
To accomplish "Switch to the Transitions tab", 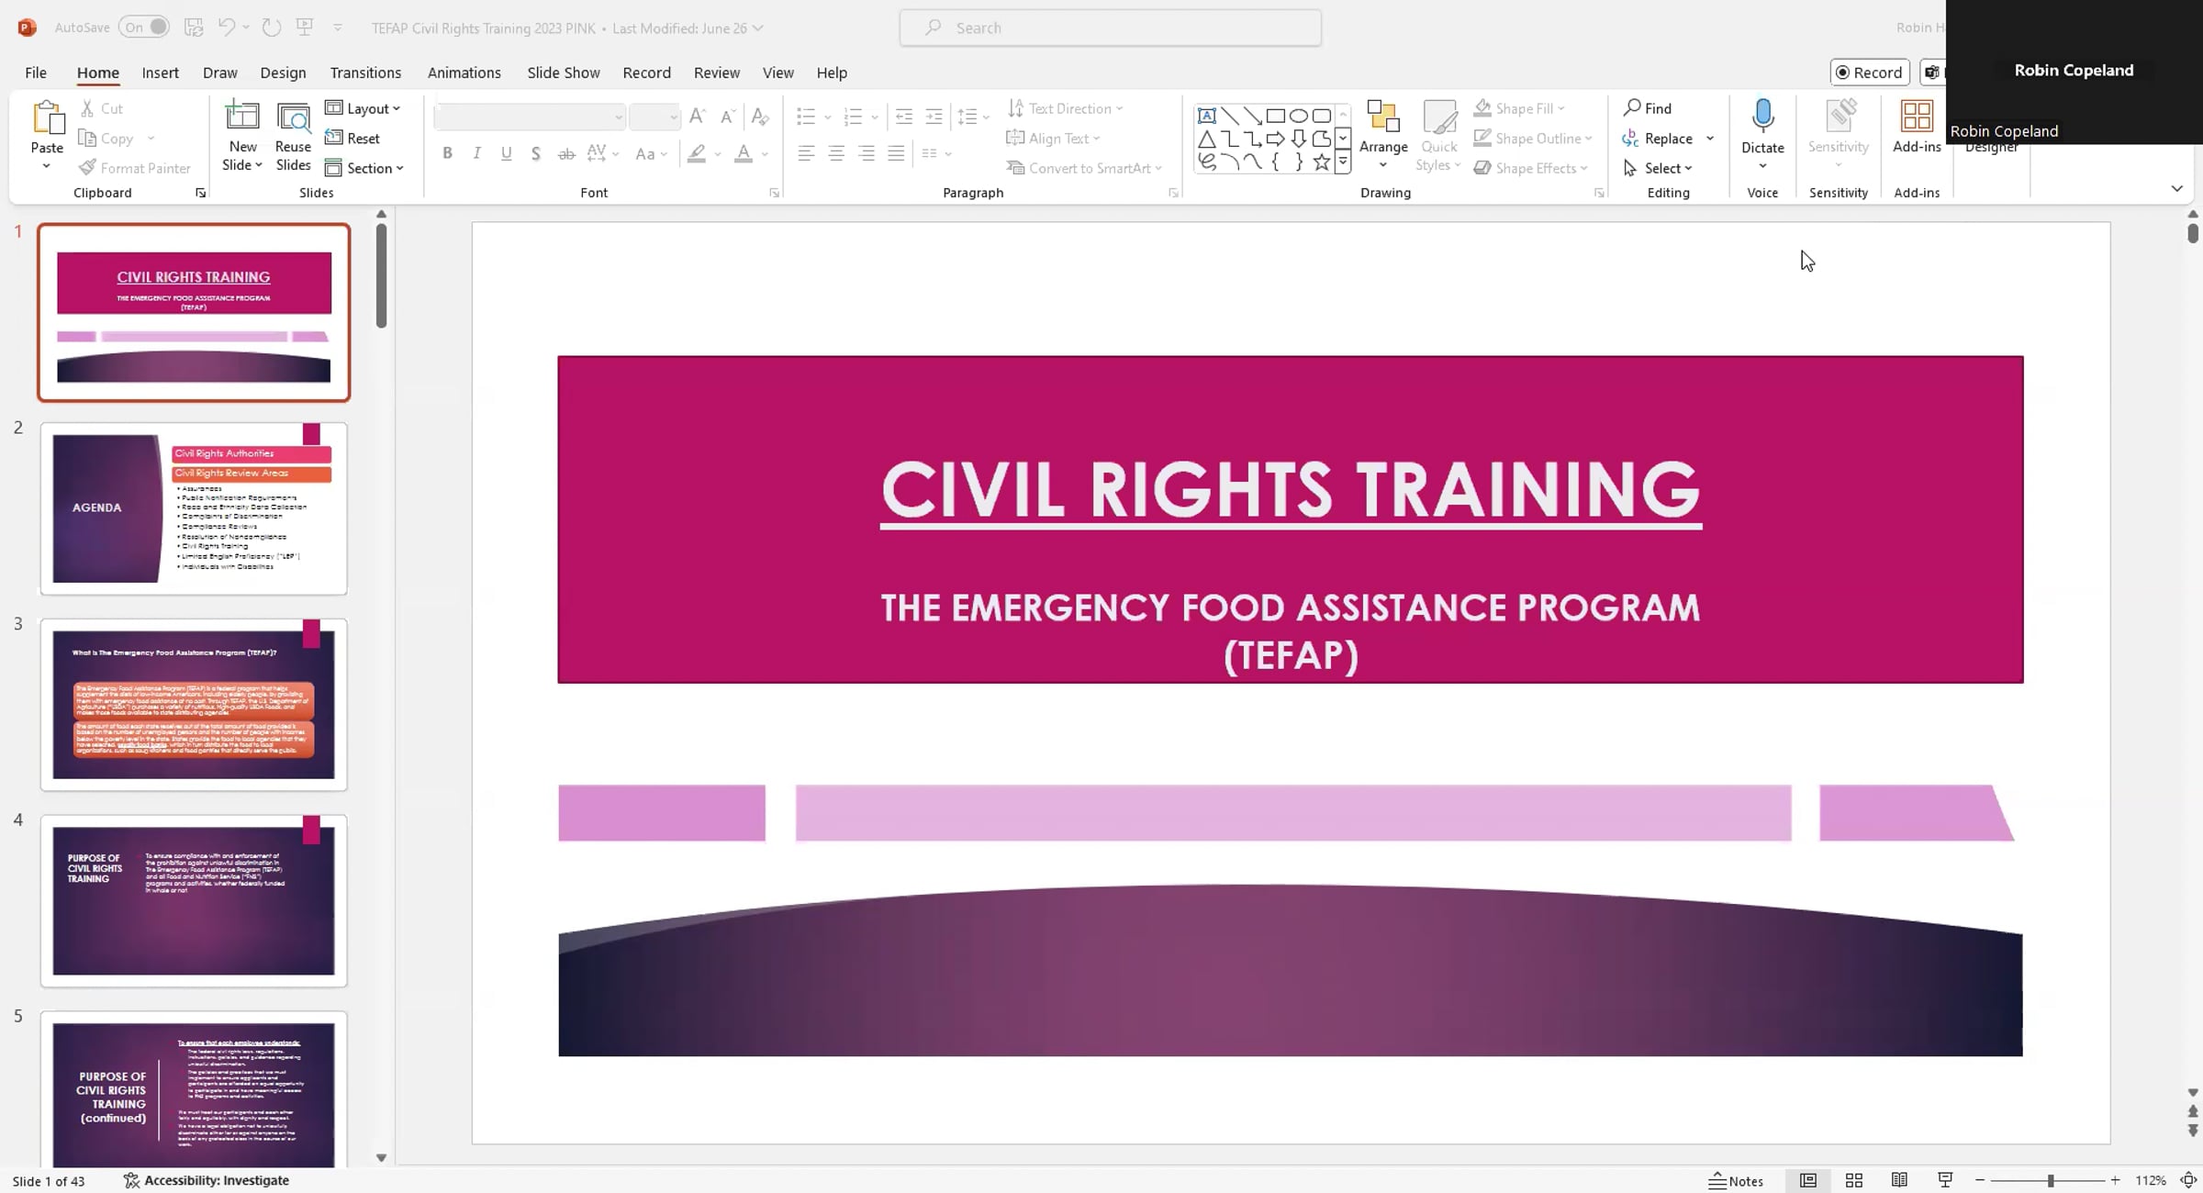I will [365, 72].
